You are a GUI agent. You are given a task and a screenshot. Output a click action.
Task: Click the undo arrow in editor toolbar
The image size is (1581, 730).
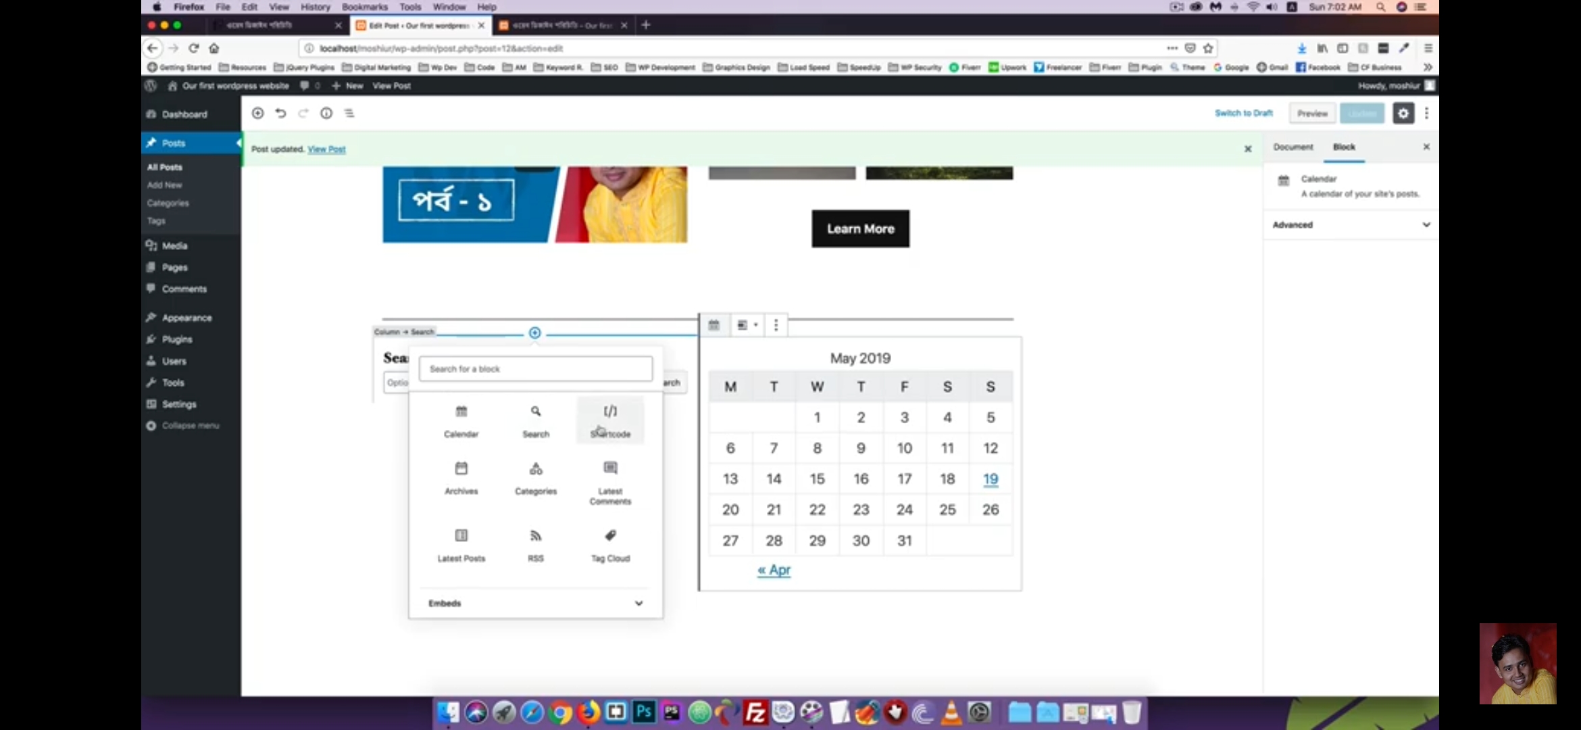pos(280,113)
